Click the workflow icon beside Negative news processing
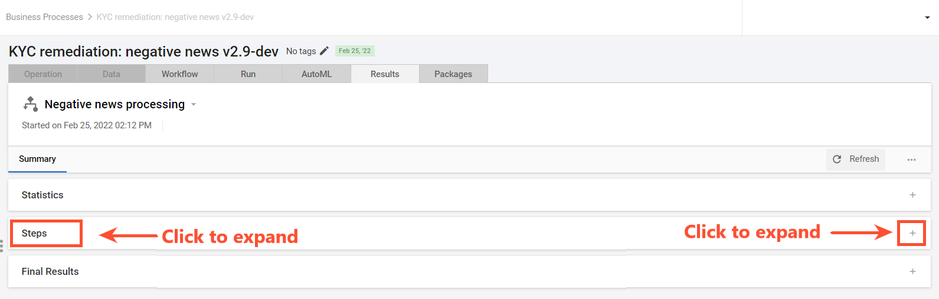939x299 pixels. (x=30, y=104)
